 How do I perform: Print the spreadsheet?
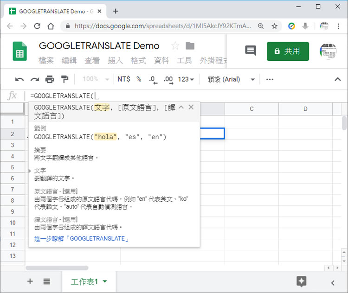pos(50,79)
